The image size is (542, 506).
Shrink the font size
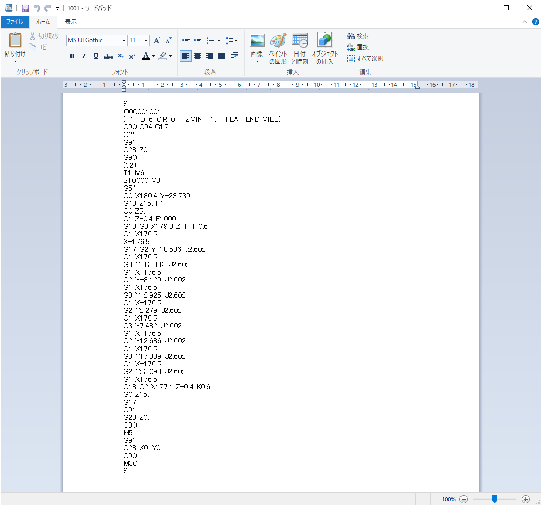pyautogui.click(x=168, y=40)
